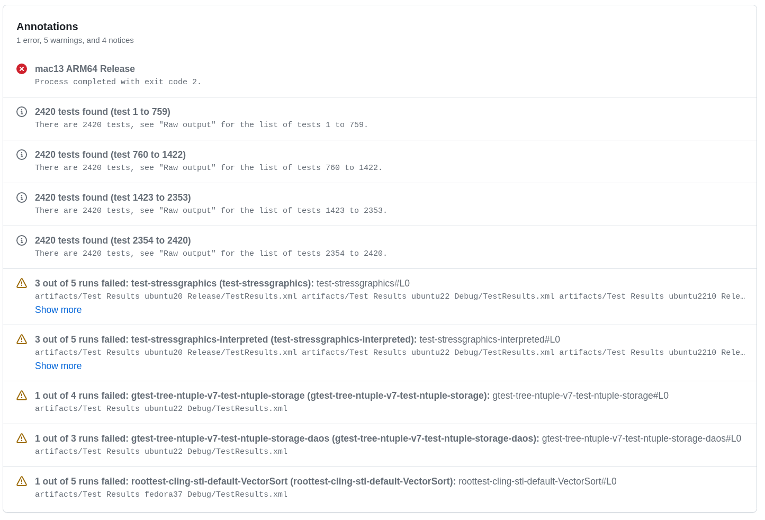
Task: Open the gtest-tree-ntuple-v7-test-ntuple-storage-daos#L0 link
Action: [641, 438]
